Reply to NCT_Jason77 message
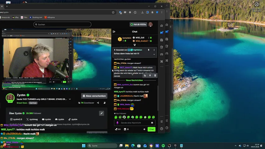 [145, 76]
